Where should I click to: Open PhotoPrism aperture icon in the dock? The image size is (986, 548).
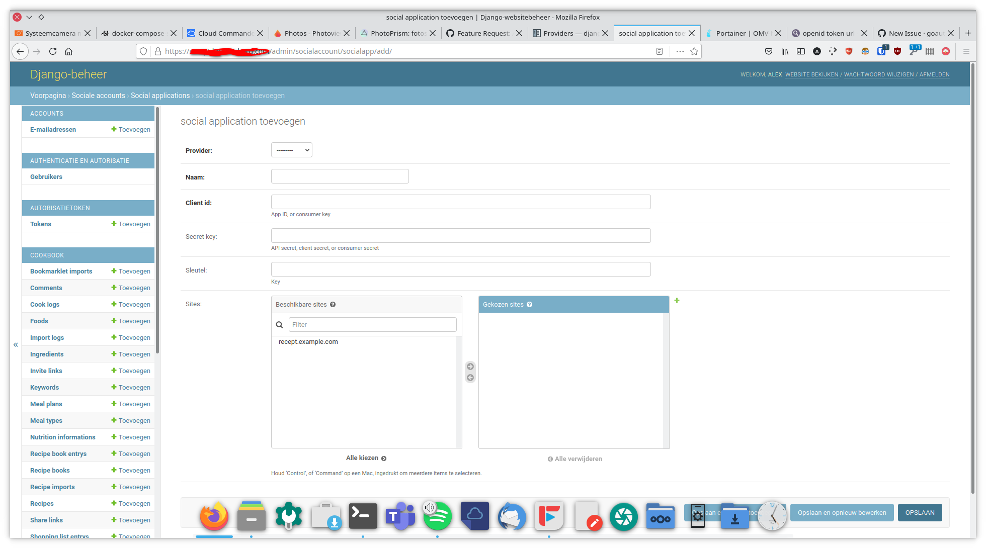click(624, 516)
